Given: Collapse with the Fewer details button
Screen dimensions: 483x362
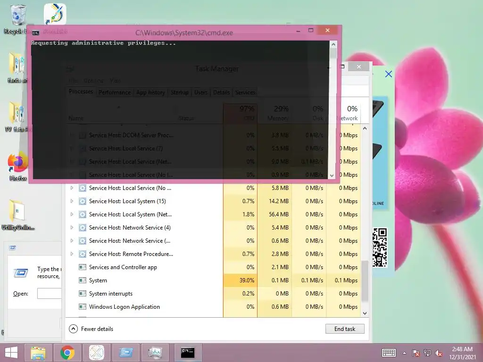Looking at the screenshot, I should (91, 329).
